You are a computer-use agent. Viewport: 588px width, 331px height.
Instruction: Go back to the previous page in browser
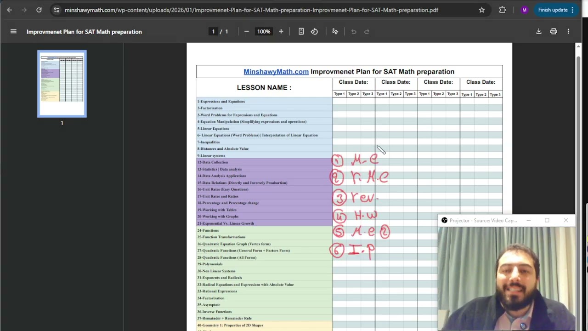(x=10, y=10)
